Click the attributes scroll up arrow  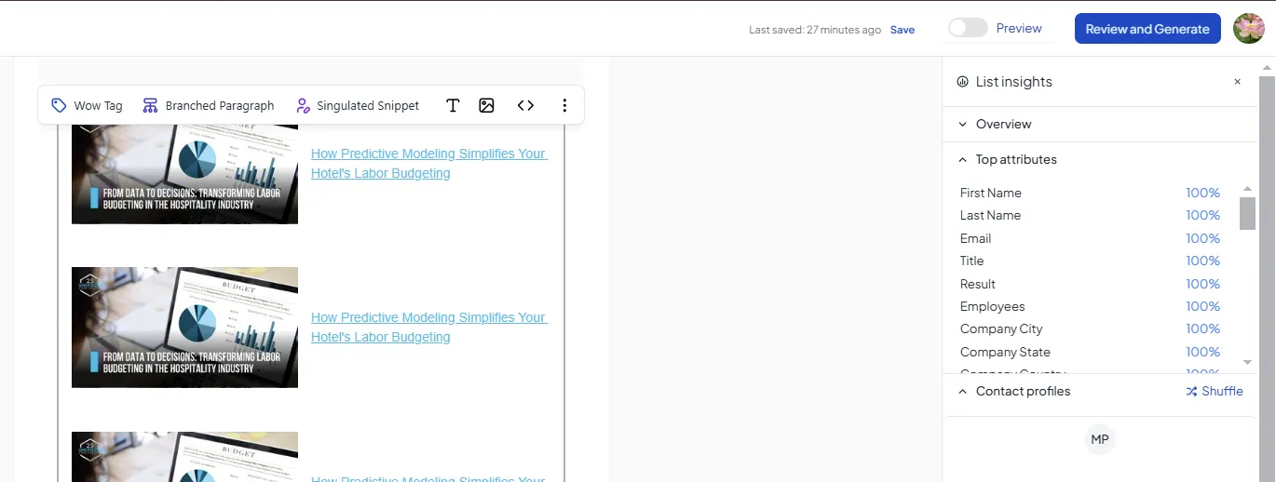[1247, 189]
